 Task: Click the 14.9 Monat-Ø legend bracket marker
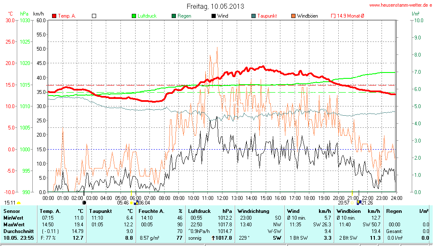coord(333,16)
